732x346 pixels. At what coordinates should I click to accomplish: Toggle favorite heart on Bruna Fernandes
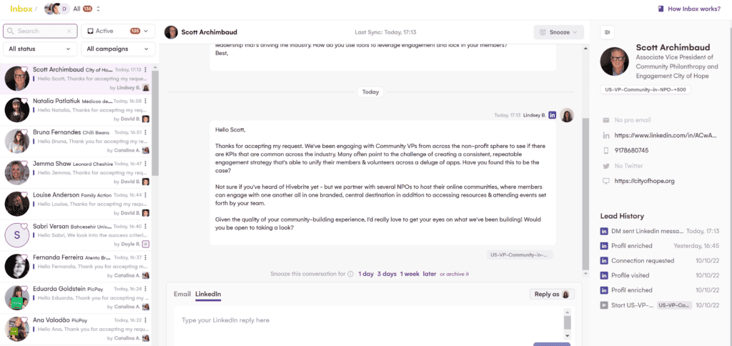[25, 132]
